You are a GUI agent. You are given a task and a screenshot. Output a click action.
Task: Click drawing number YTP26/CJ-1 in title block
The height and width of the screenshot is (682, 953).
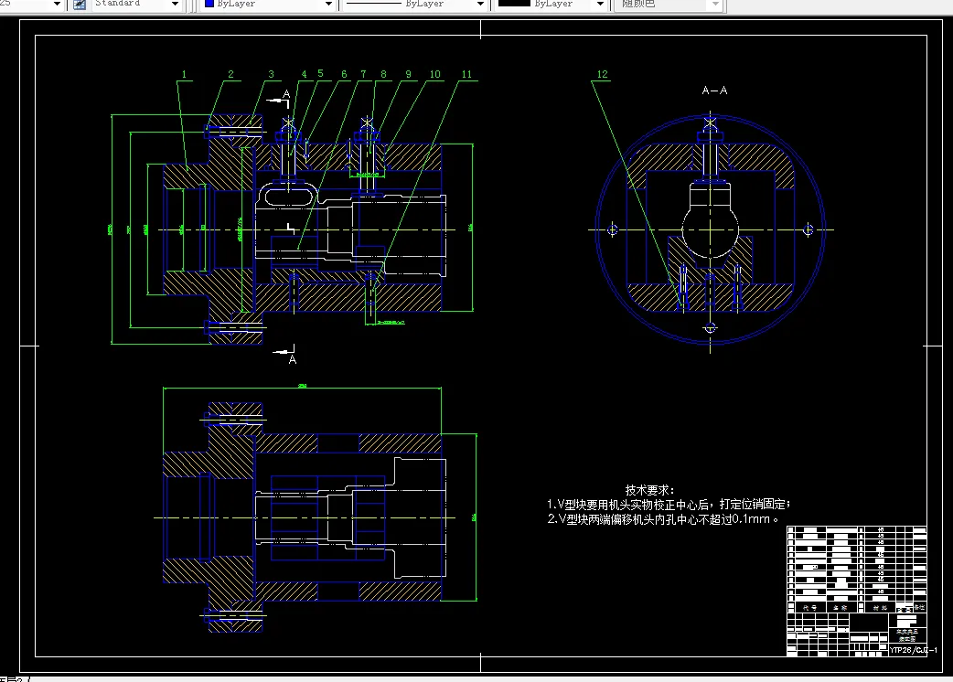(x=913, y=650)
